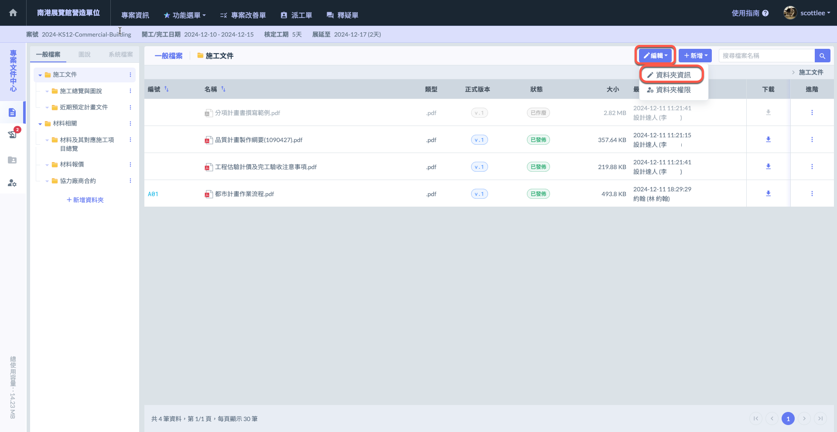
Task: Open the 使用指南 help link
Action: pos(750,13)
